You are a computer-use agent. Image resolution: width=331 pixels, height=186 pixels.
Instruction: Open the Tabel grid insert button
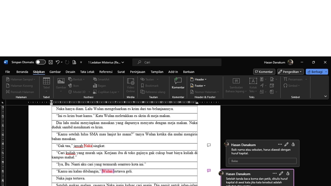click(47, 85)
